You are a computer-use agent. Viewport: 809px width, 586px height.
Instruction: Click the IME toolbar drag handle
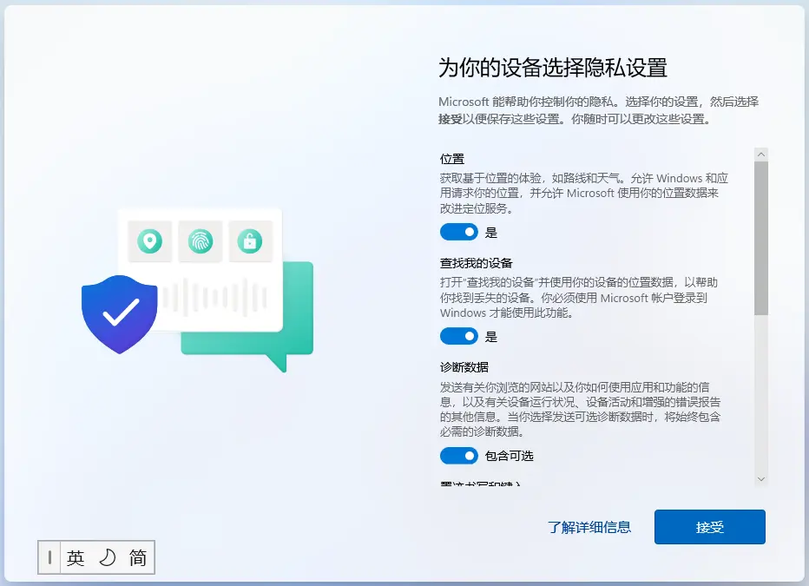click(x=49, y=558)
